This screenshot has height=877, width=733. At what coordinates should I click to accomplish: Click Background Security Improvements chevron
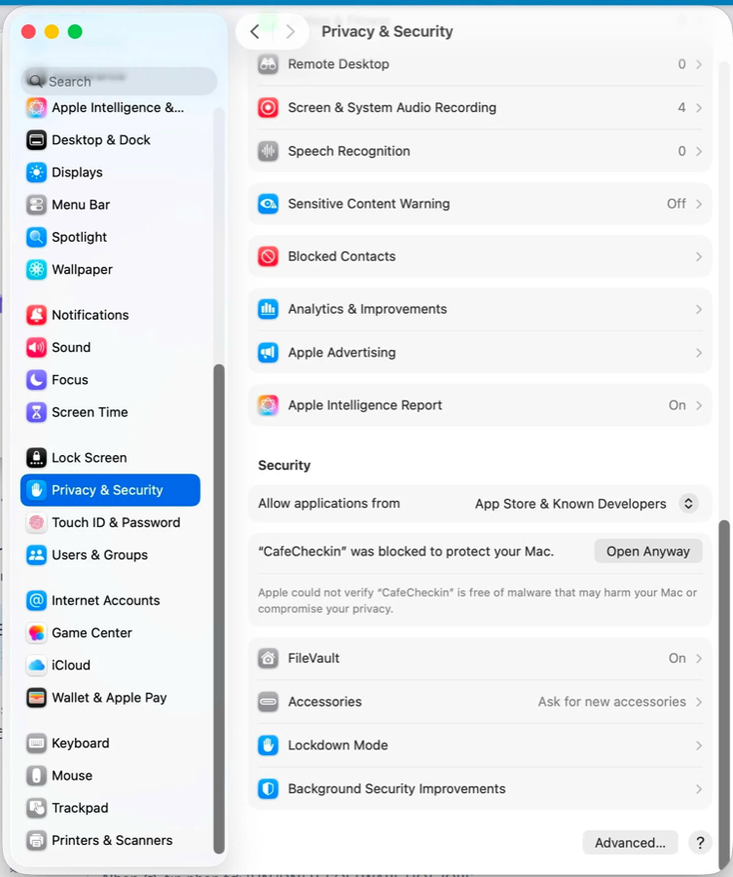click(x=699, y=788)
